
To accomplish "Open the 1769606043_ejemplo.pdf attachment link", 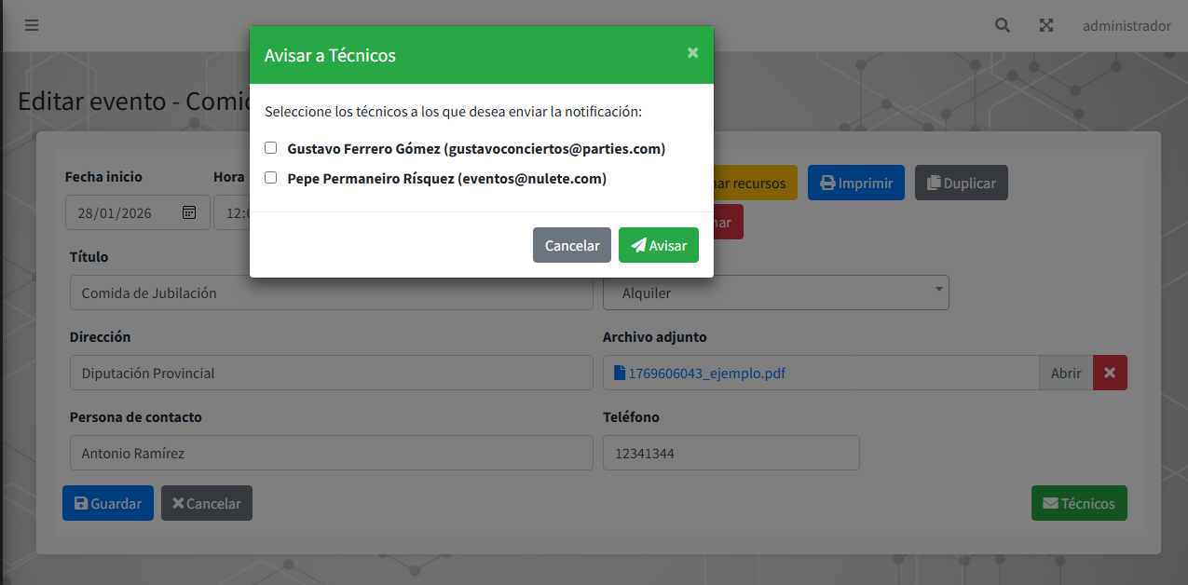I will tap(706, 374).
